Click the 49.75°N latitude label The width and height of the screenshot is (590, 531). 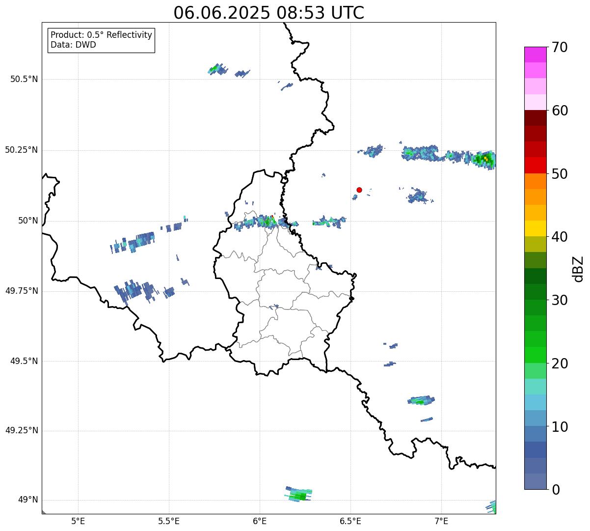pyautogui.click(x=21, y=291)
